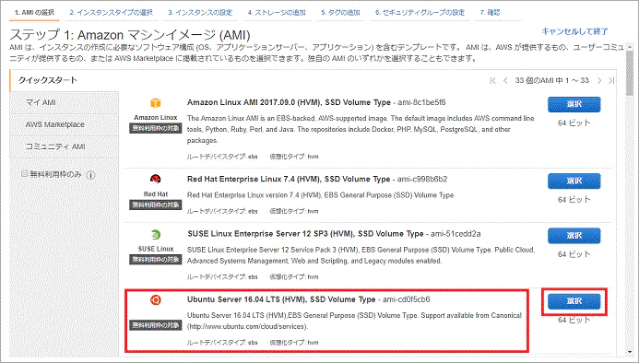Click the Amazon Linux AMI 2017.09.0 title
The image size is (639, 363).
(289, 102)
